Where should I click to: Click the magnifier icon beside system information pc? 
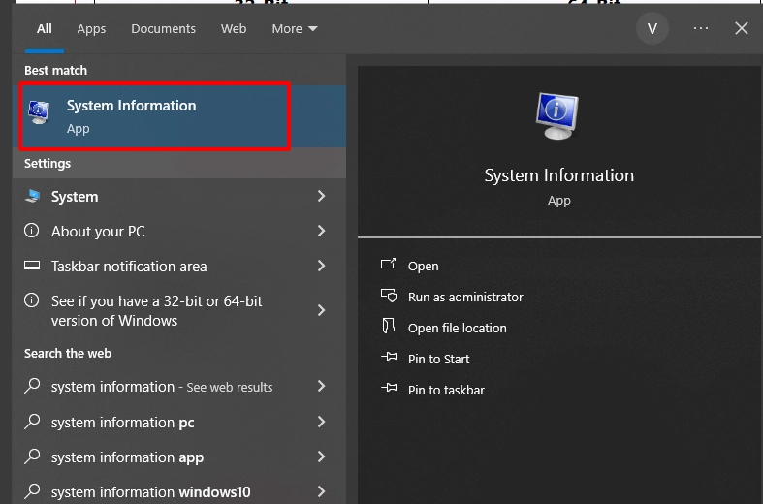(32, 422)
